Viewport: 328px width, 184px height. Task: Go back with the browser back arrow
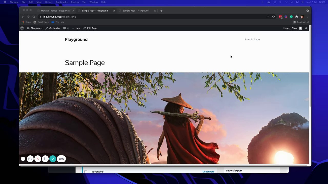click(x=23, y=17)
